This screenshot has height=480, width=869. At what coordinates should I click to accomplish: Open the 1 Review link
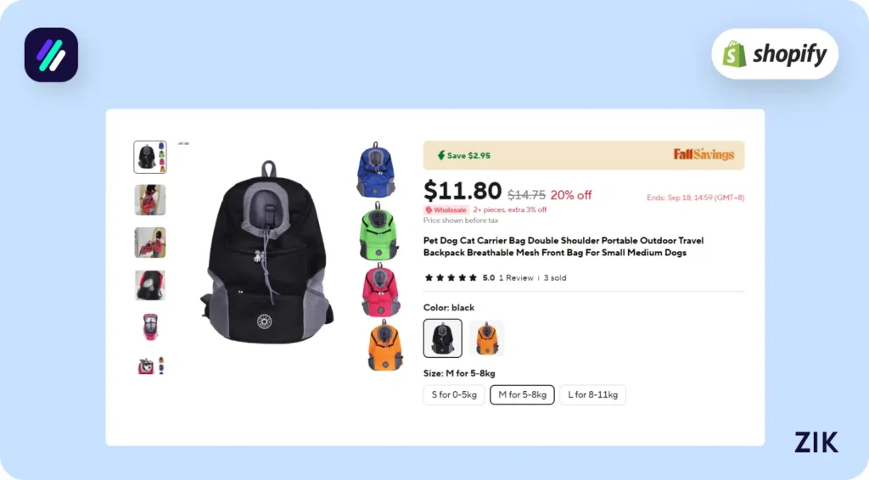click(x=516, y=277)
